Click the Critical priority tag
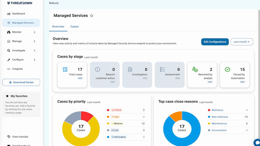Image resolution: width=260 pixels, height=146 pixels. (116, 110)
